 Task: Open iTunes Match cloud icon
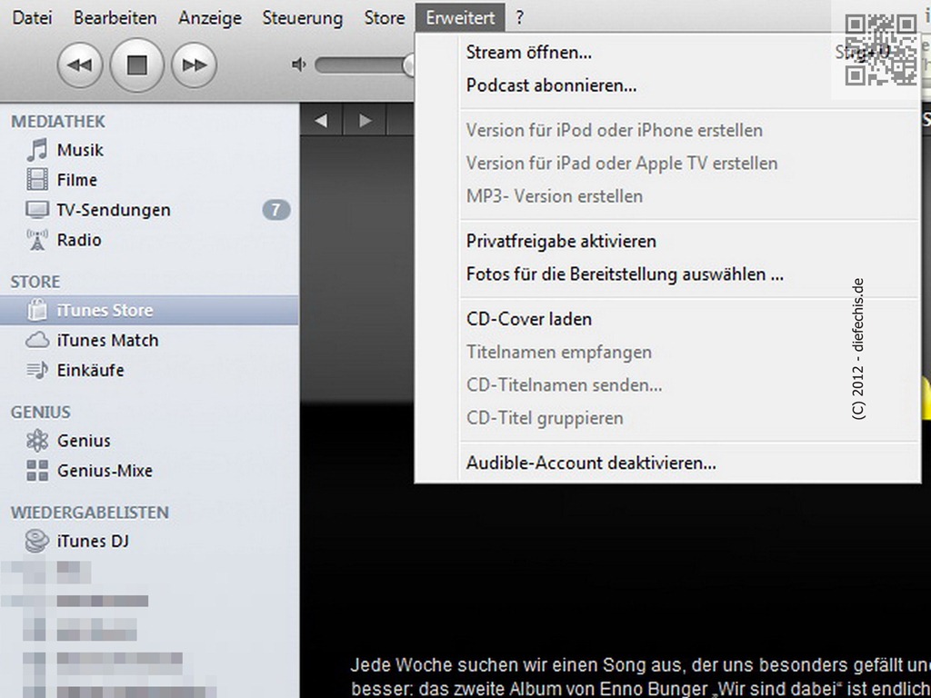coord(37,340)
